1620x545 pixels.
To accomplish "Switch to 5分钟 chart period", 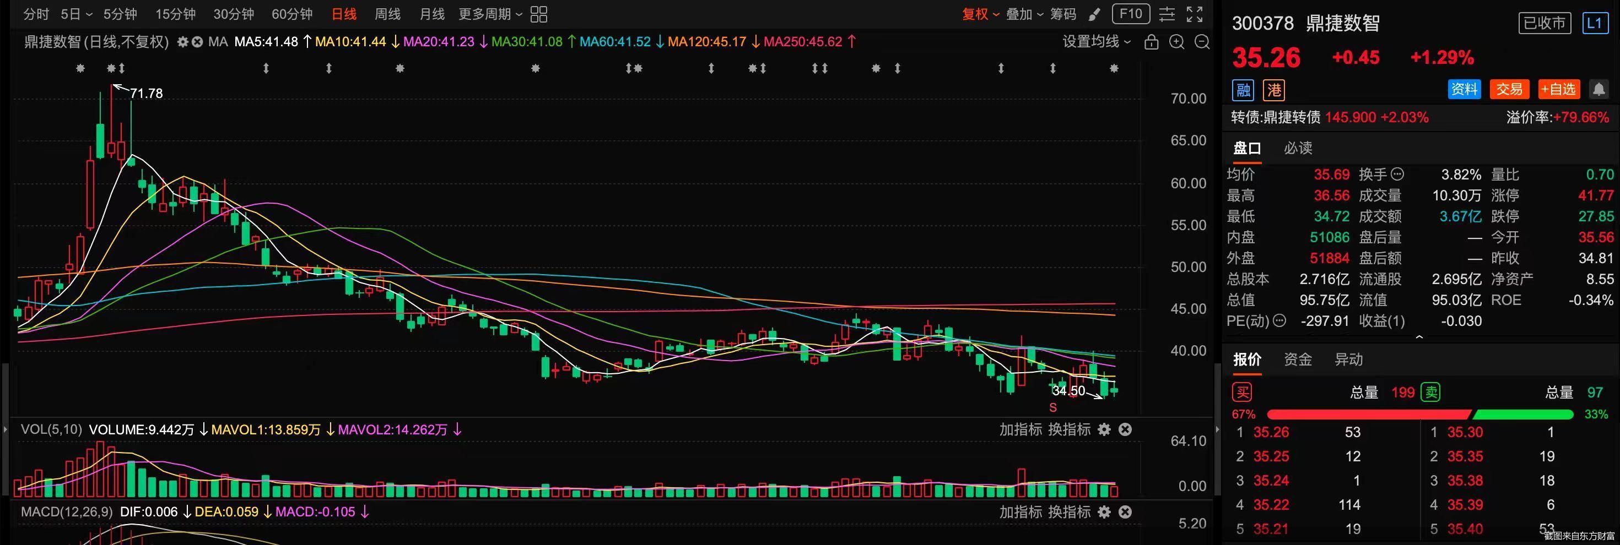I will [x=120, y=14].
